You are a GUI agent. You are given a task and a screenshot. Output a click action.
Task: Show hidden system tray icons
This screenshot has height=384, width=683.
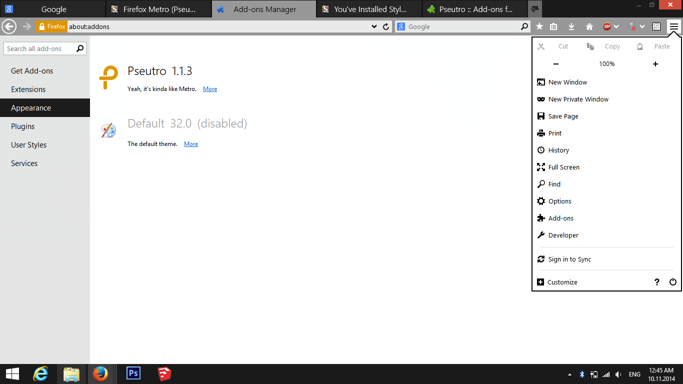pyautogui.click(x=570, y=374)
